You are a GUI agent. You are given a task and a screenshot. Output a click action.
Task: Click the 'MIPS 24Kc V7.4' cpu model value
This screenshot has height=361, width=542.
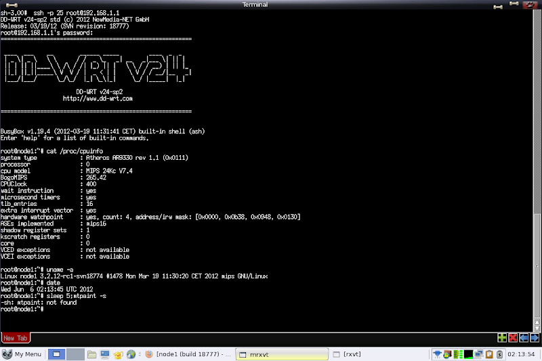coord(109,171)
